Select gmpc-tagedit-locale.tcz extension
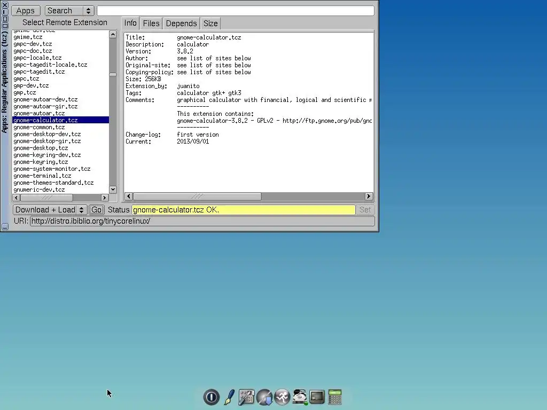The height and width of the screenshot is (410, 547). pos(60,65)
